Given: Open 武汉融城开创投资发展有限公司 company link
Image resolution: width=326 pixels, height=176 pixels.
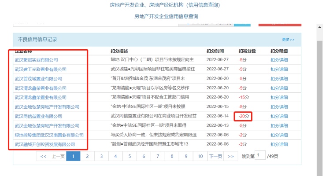Looking at the screenshot, I should [44, 144].
